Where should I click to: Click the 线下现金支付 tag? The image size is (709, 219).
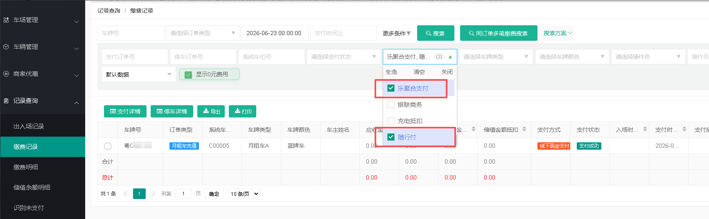click(x=554, y=146)
